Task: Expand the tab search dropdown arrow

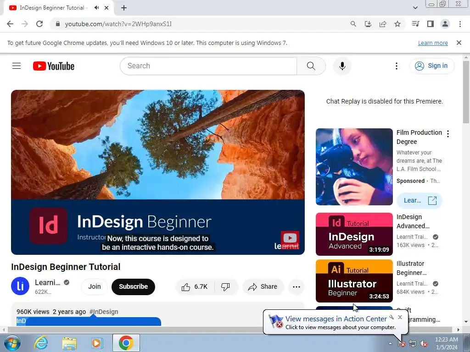Action: click(x=415, y=8)
